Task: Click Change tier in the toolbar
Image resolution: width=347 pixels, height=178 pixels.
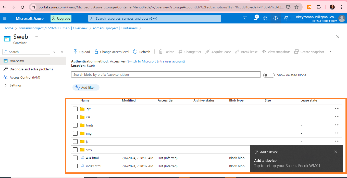Action: click(x=190, y=52)
